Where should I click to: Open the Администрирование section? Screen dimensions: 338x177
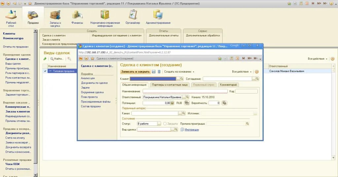pyautogui.click(x=158, y=17)
